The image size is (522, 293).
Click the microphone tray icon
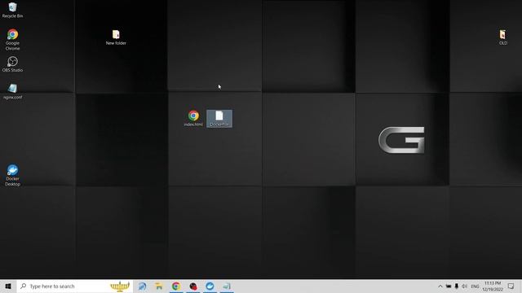(457, 286)
